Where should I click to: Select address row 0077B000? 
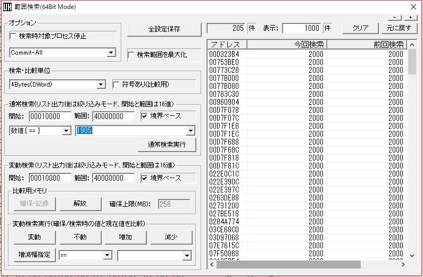coord(307,78)
